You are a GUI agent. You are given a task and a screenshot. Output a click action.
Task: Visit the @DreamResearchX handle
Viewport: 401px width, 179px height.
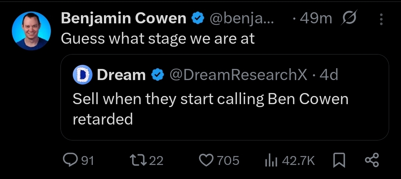pyautogui.click(x=238, y=75)
